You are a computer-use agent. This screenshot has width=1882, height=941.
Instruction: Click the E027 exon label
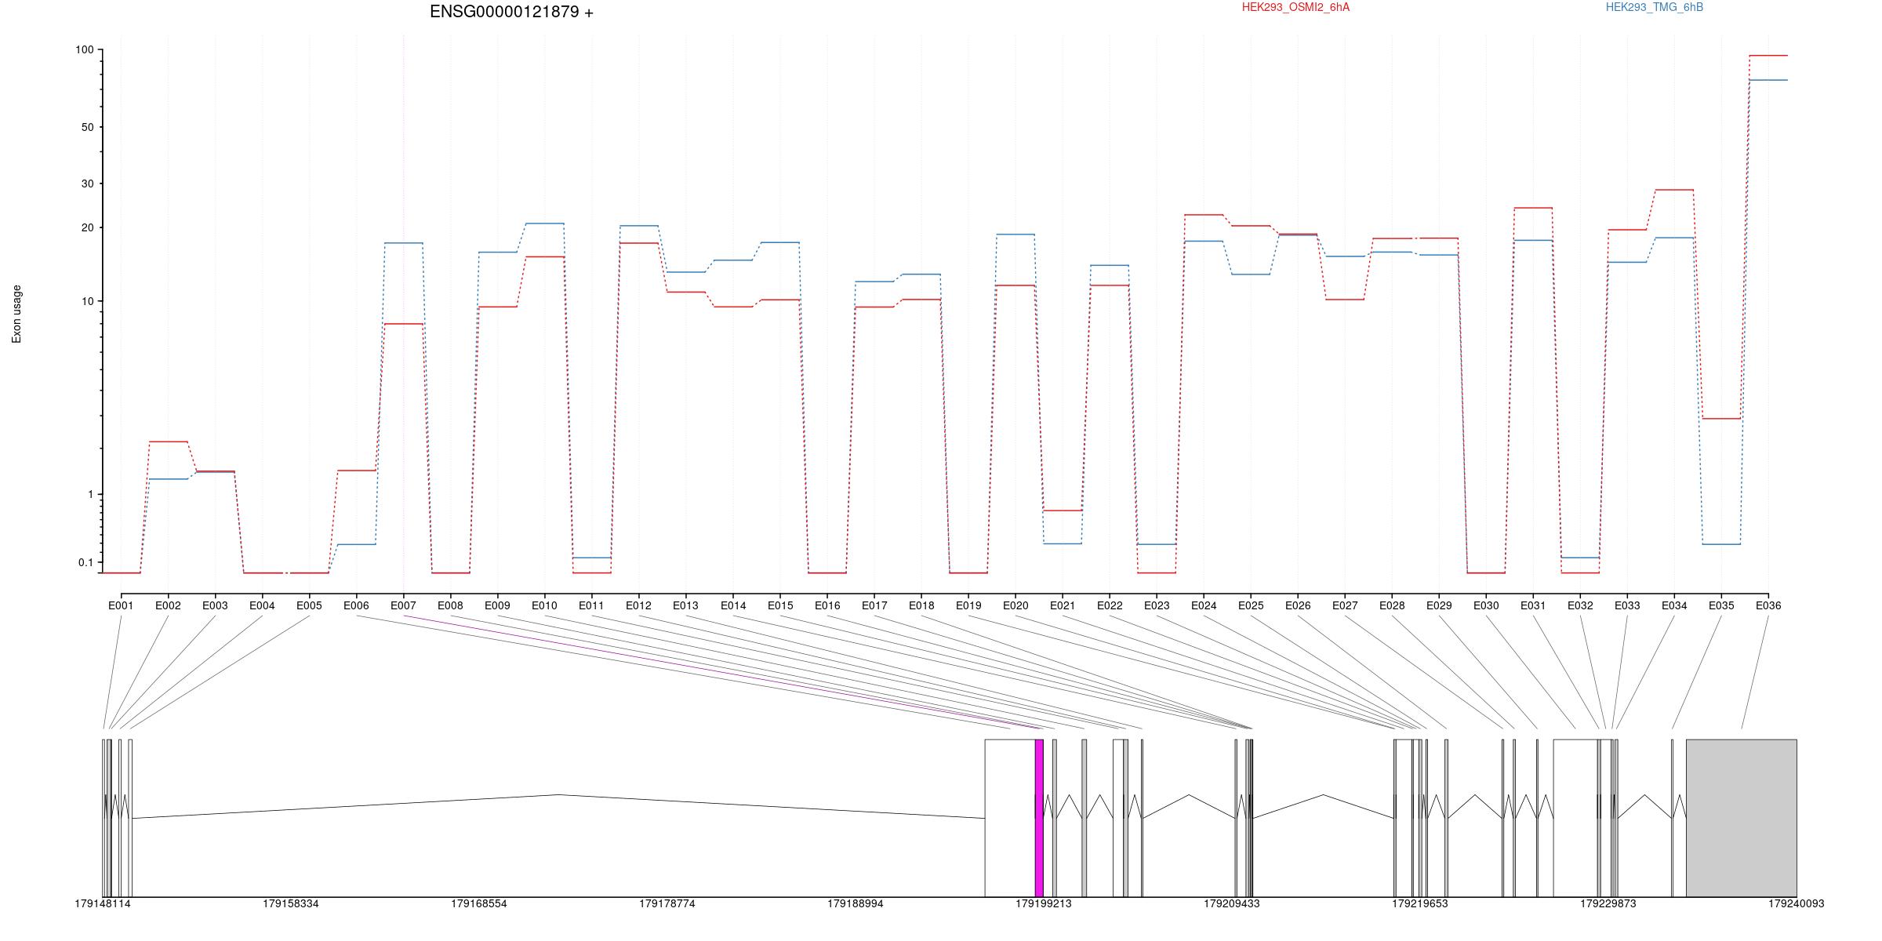point(1345,605)
